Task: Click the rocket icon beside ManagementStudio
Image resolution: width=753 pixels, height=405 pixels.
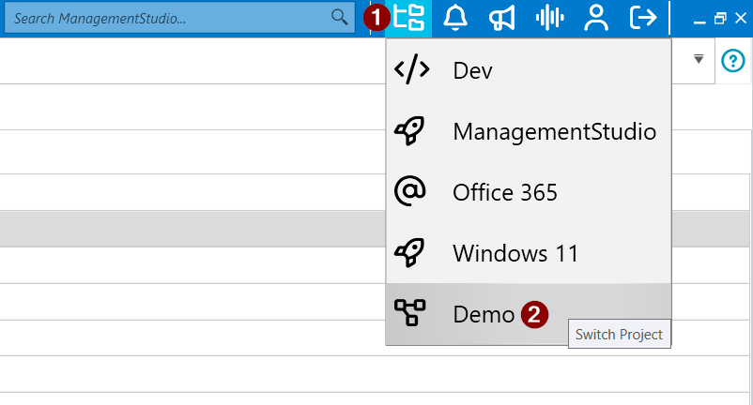Action: point(409,130)
